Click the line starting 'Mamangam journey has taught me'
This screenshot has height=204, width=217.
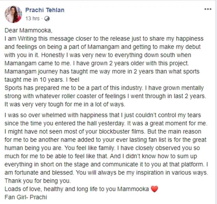click(102, 72)
